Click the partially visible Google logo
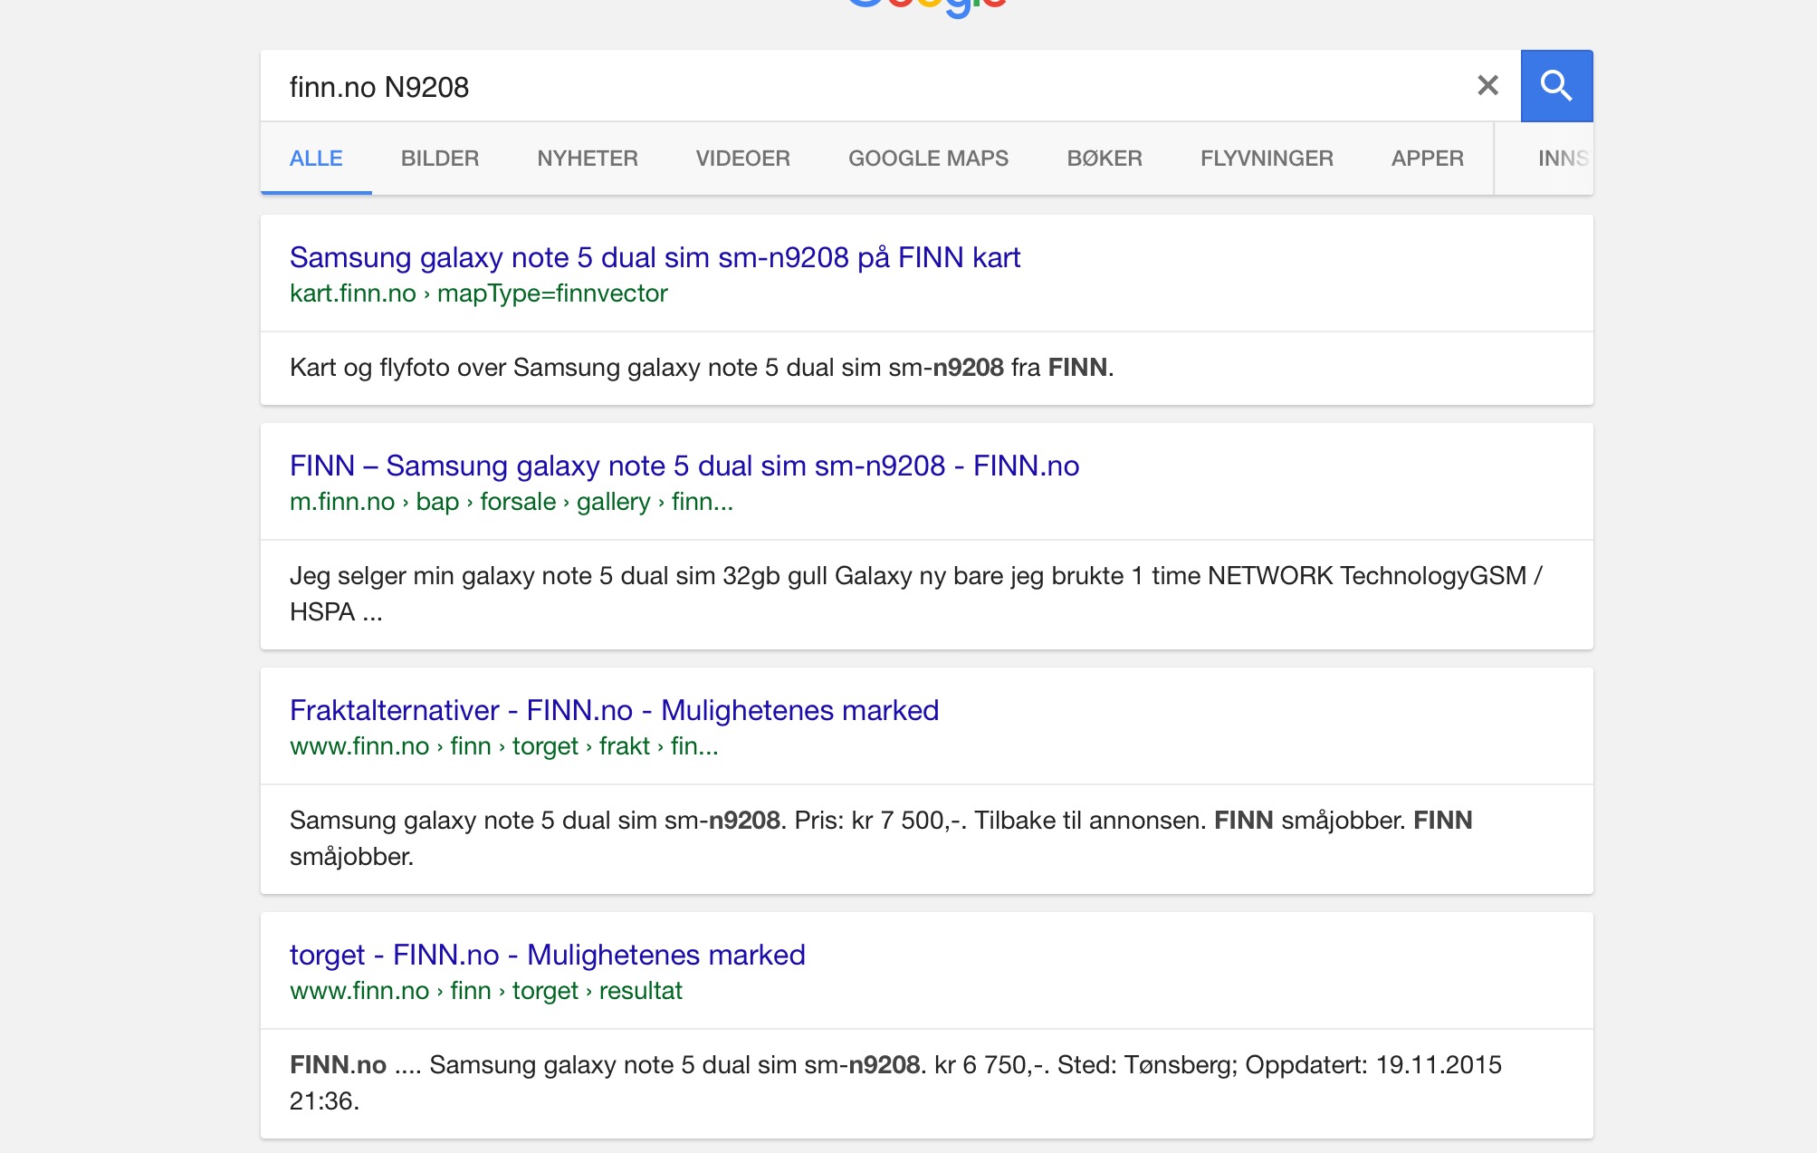 [x=927, y=8]
